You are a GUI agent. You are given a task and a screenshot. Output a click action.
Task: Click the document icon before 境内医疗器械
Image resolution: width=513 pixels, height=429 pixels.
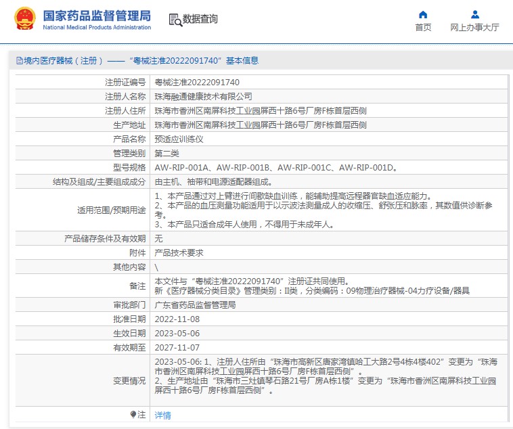pos(20,60)
